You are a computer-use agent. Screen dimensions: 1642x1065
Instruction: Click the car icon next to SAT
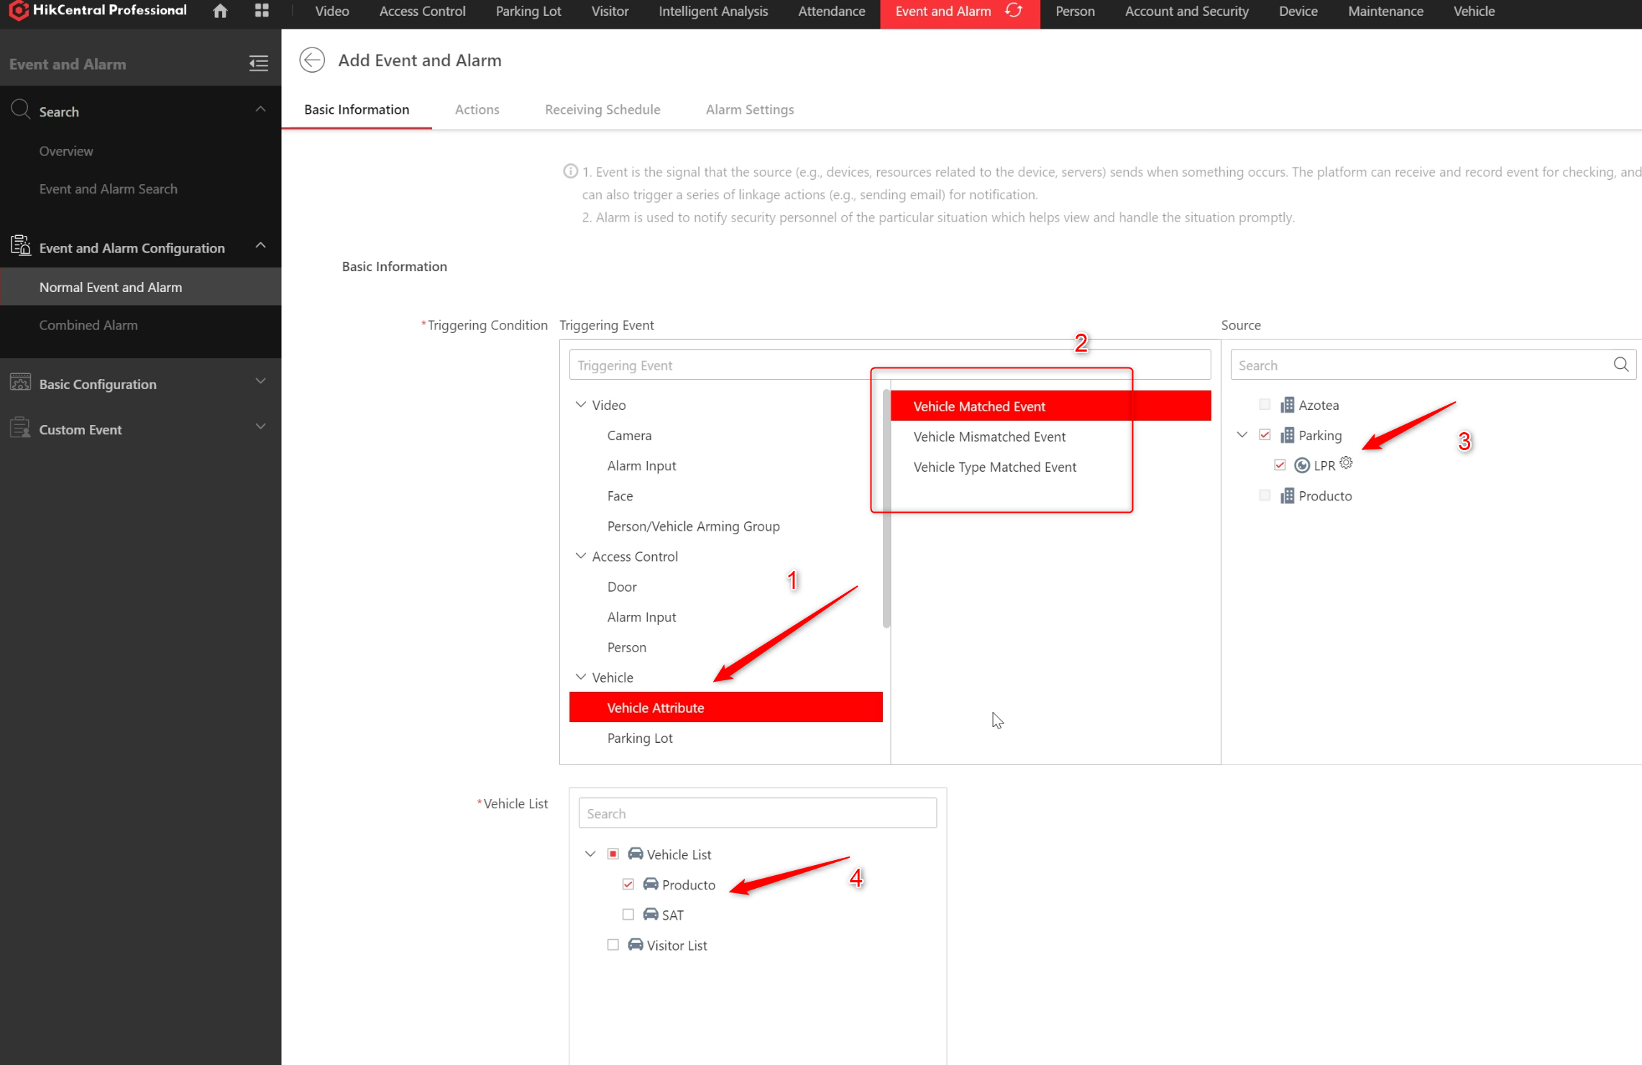coord(651,914)
